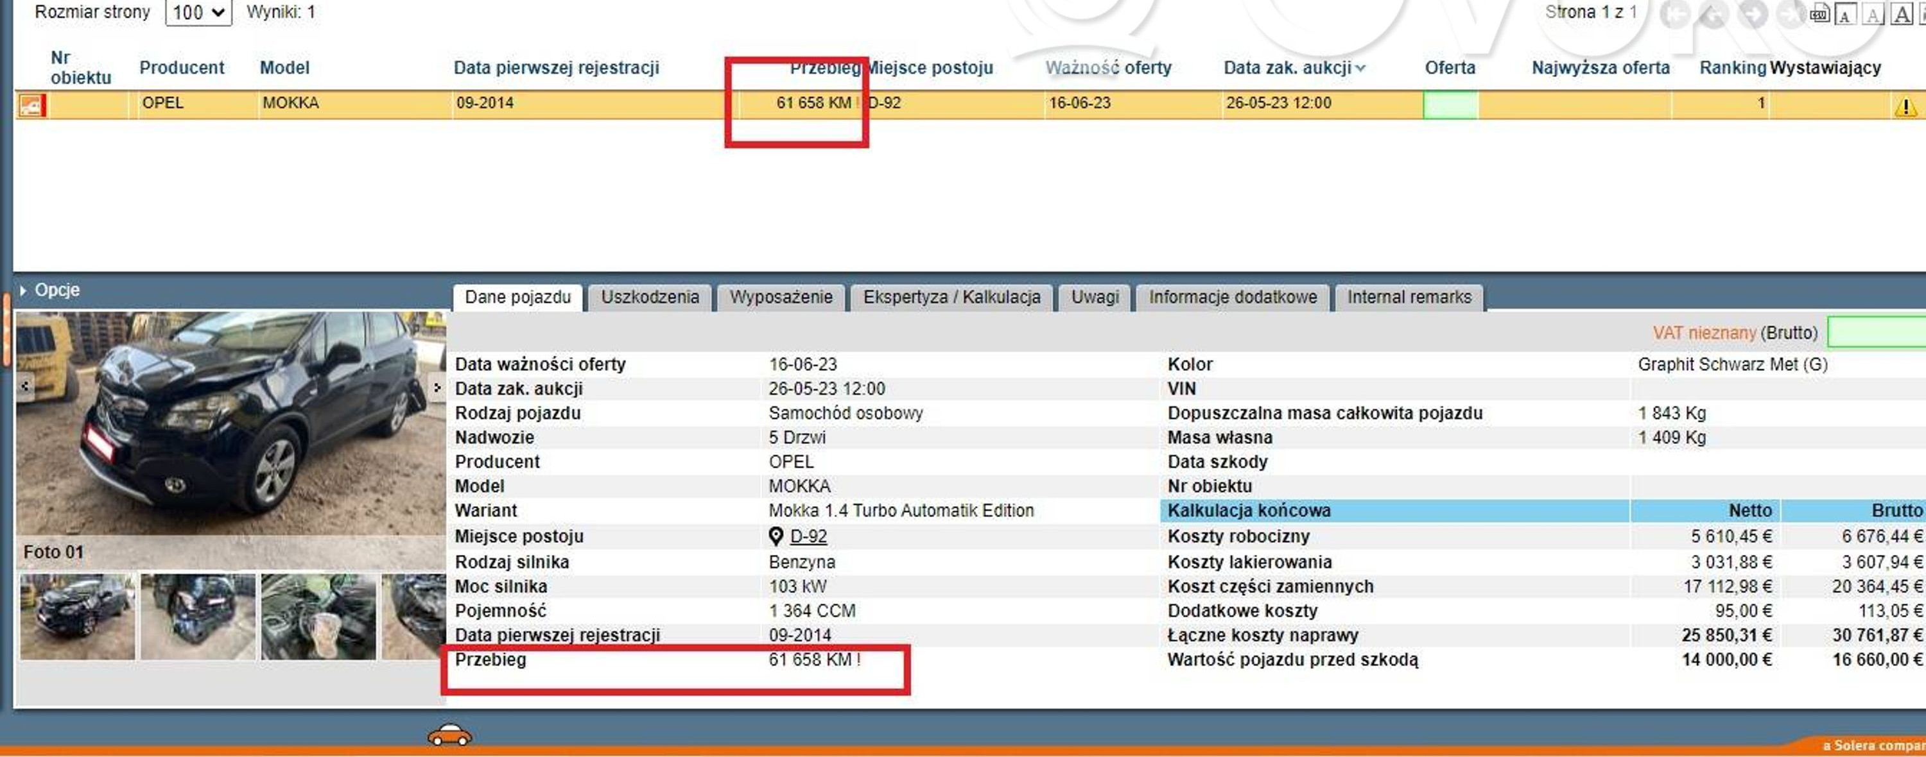Click the Wyniki: 1 results count
Image resolution: width=1926 pixels, height=757 pixels.
(x=281, y=13)
